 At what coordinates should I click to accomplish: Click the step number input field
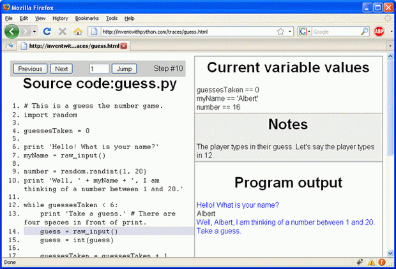pyautogui.click(x=99, y=69)
